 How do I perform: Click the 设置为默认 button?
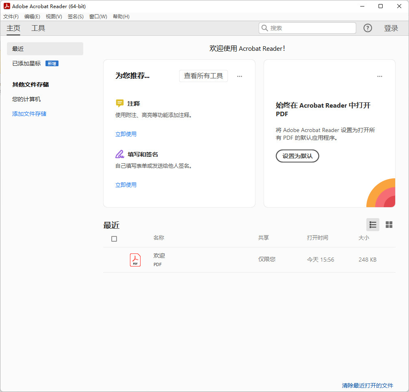point(297,156)
